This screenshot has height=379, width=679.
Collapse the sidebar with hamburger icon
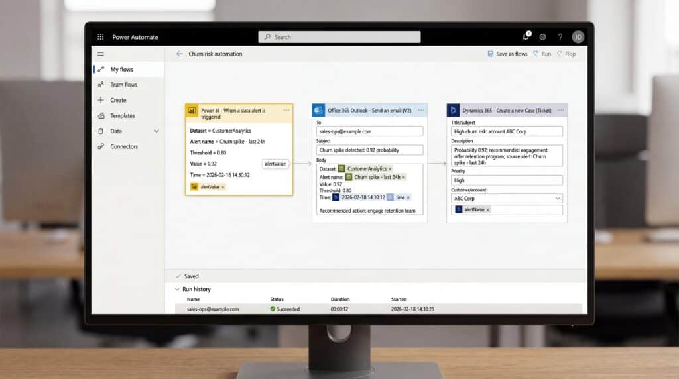tap(101, 54)
